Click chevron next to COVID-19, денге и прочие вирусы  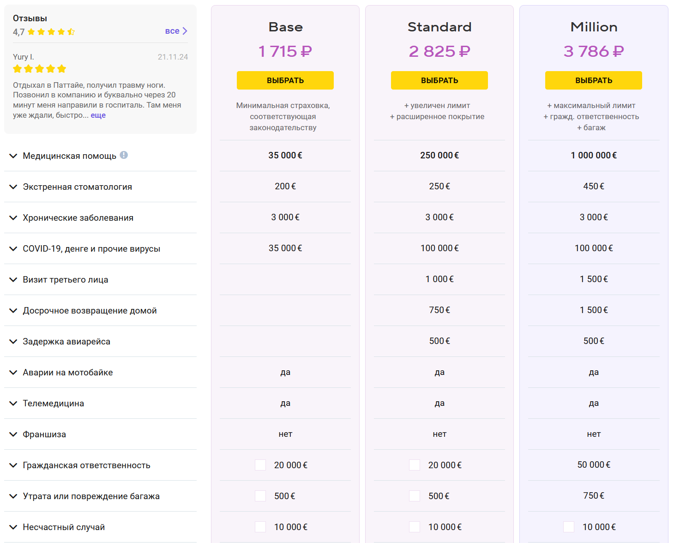click(13, 249)
